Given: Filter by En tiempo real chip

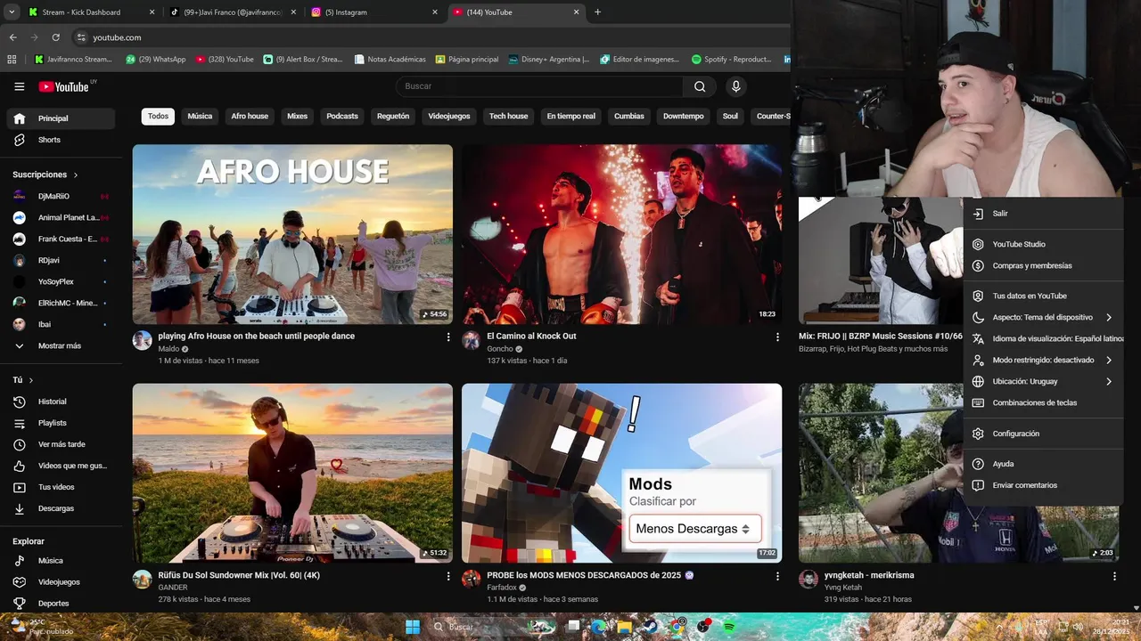Looking at the screenshot, I should [x=571, y=117].
